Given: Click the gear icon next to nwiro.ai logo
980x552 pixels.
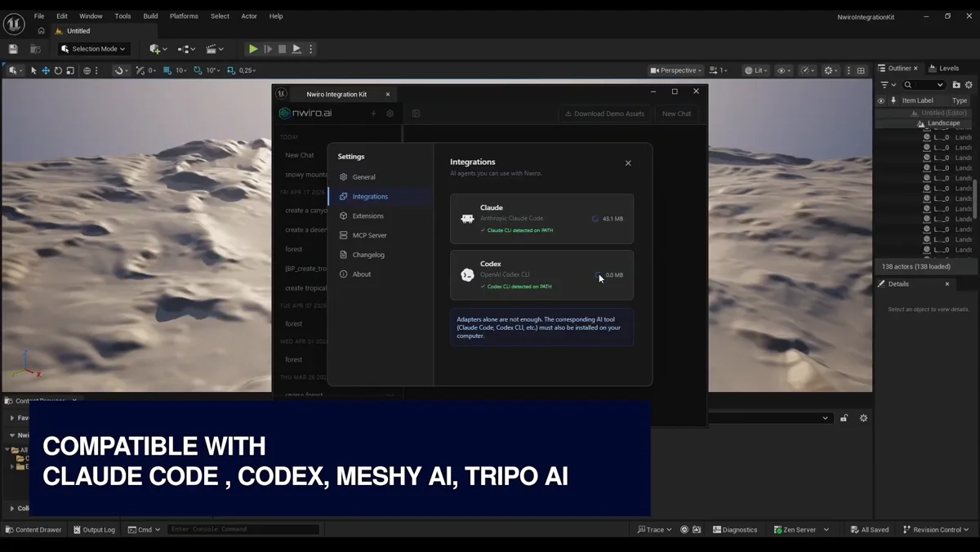Looking at the screenshot, I should pos(390,114).
